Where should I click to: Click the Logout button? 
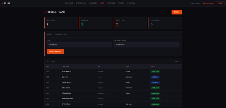pyautogui.click(x=220, y=3)
